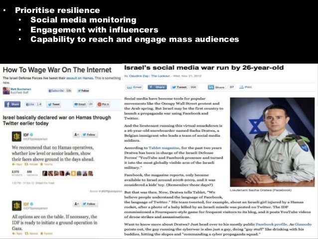Click the 'Social media monitoring' bullet text
The height and width of the screenshot is (239, 318).
point(83,19)
